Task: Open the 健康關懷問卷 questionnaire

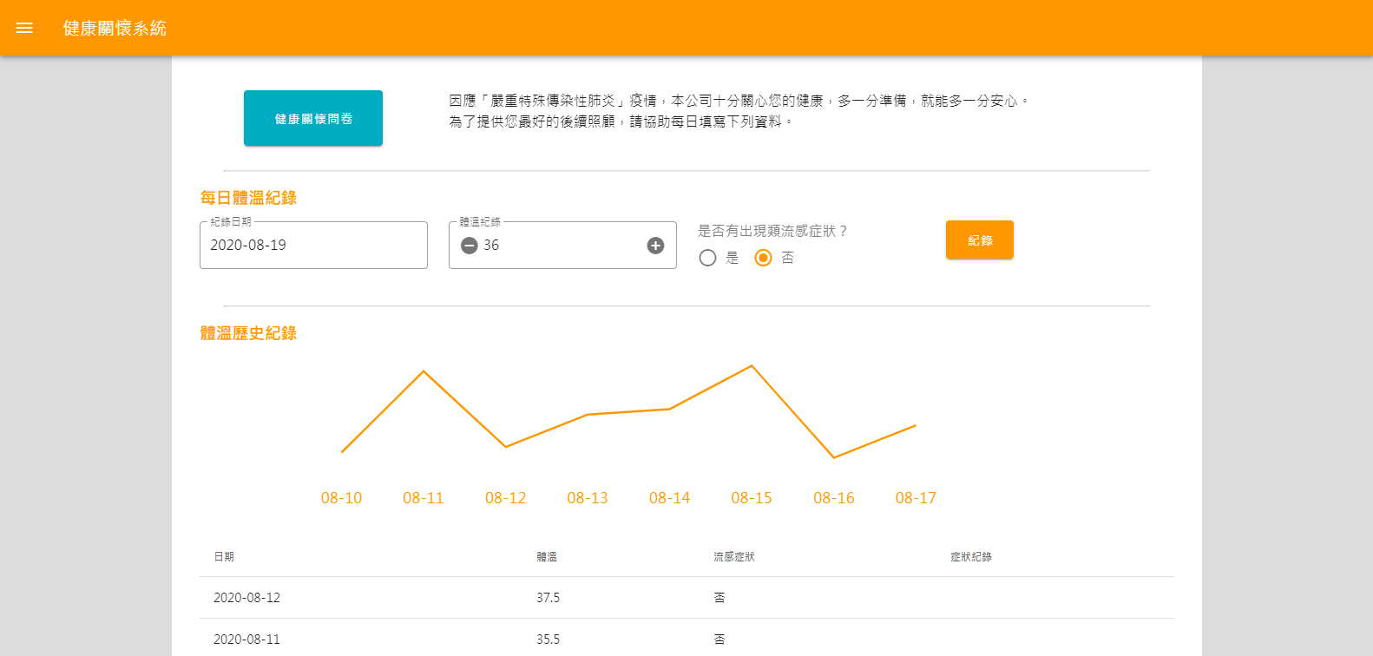Action: tap(312, 118)
